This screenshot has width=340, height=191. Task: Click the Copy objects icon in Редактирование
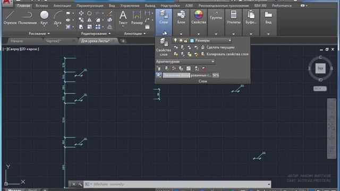[x=81, y=20]
